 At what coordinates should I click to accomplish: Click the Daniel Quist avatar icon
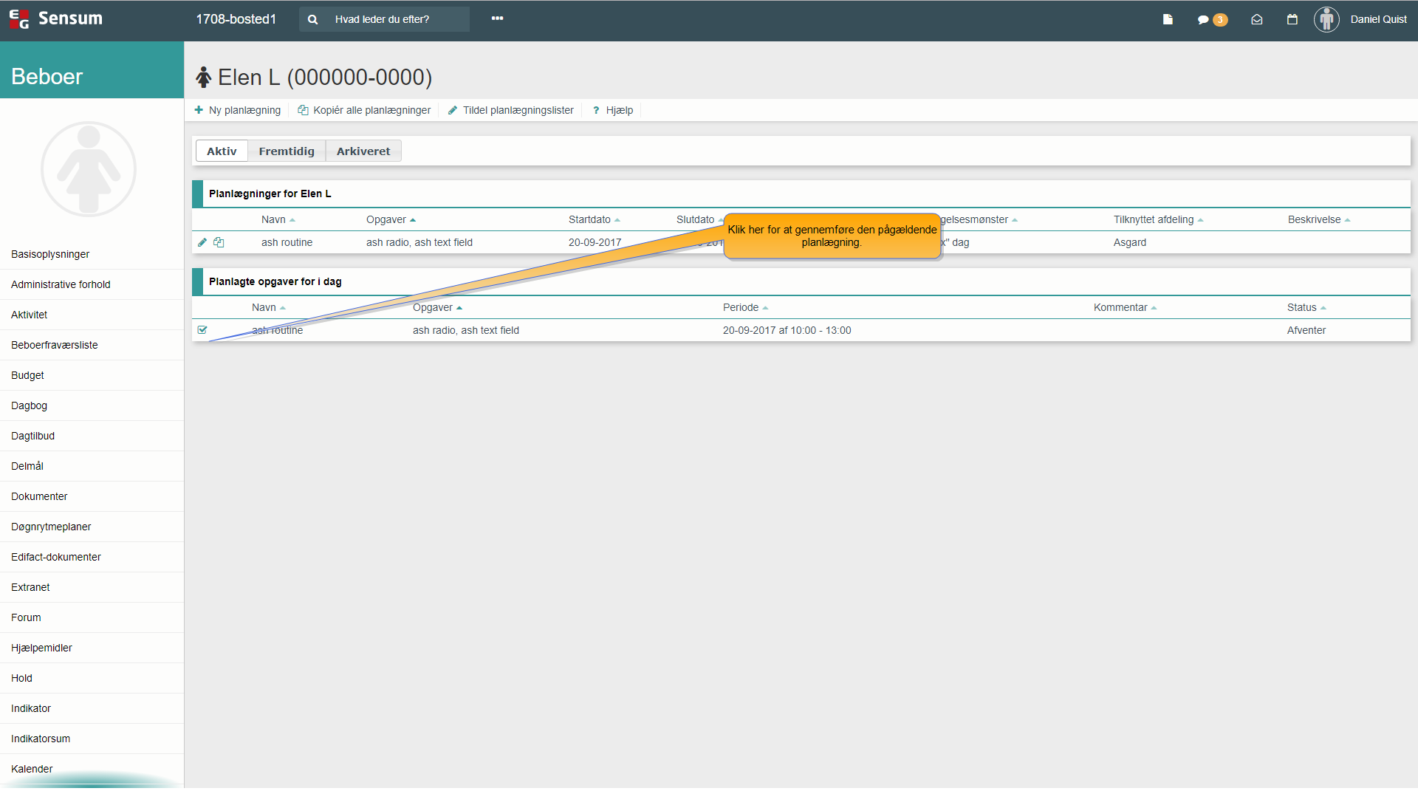[x=1326, y=20]
